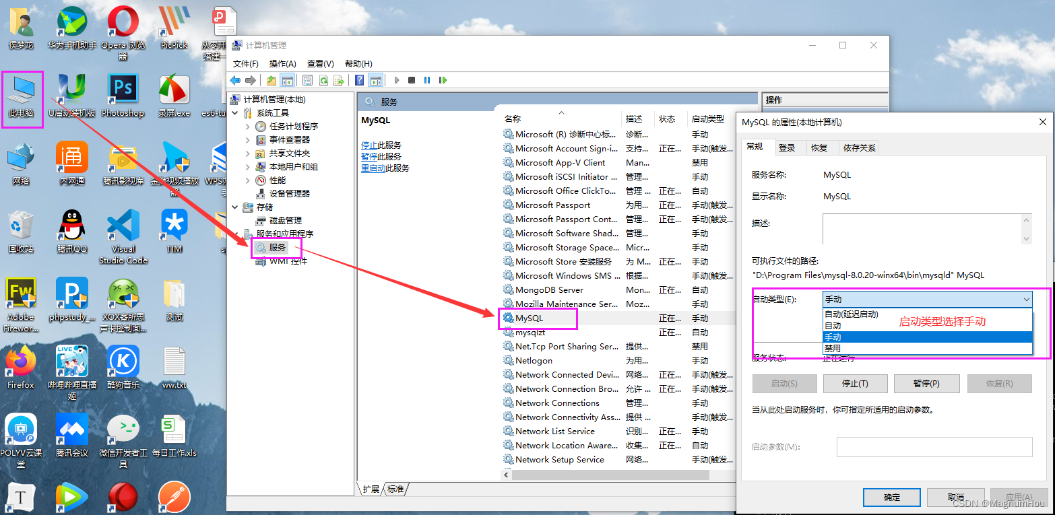Open the 每日工作.xls file icon

point(174,435)
